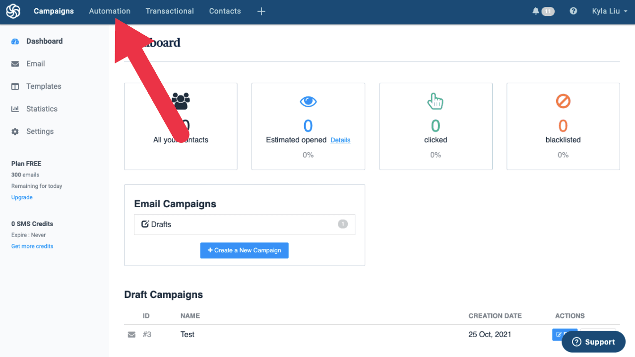Click the Email envelope sidebar icon
The height and width of the screenshot is (357, 635).
point(15,64)
